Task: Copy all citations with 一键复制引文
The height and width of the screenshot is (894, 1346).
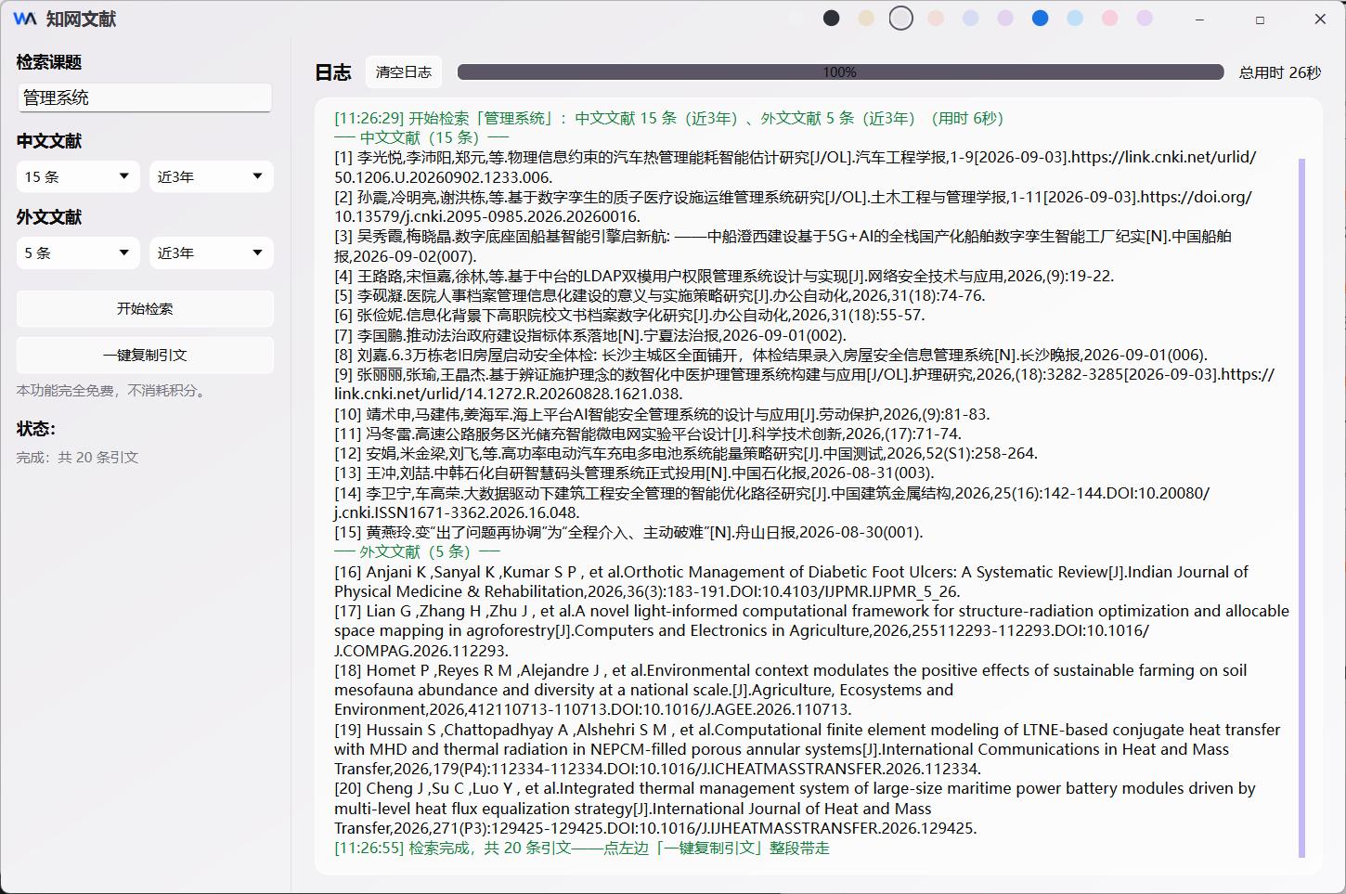Action: [x=145, y=355]
